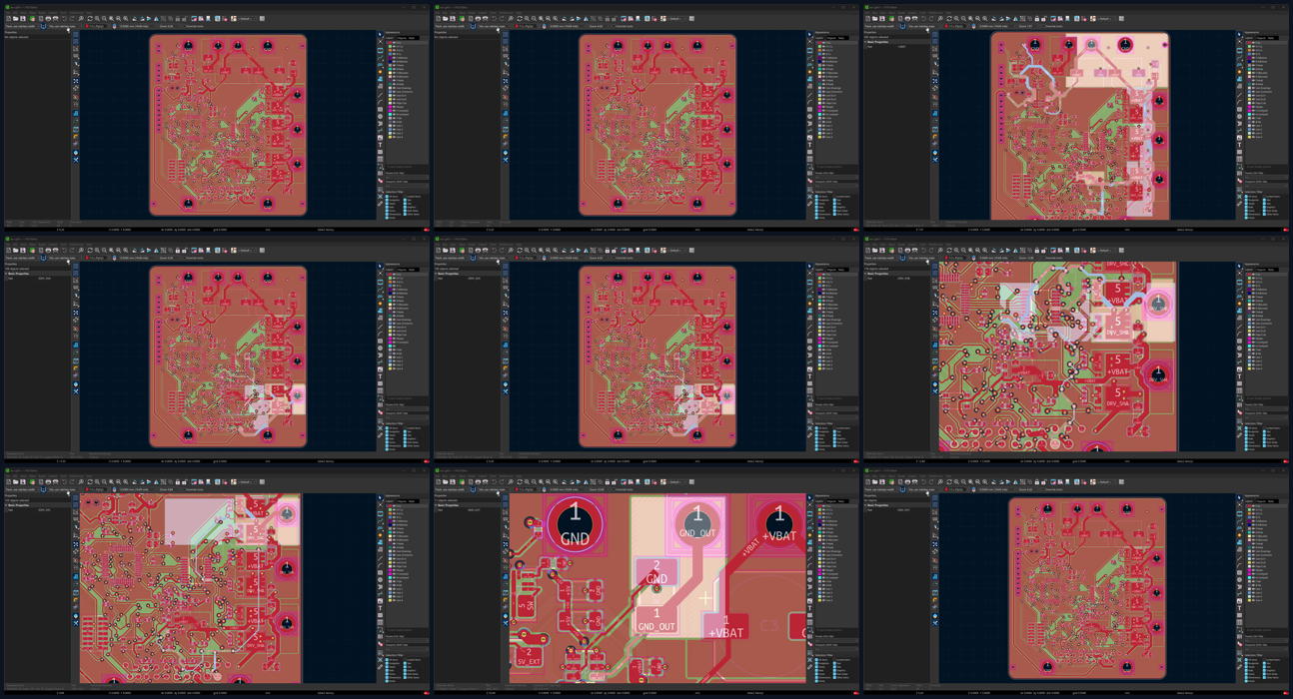Click Lock icon in top-right window toolbar
The width and height of the screenshot is (1293, 699).
click(x=1037, y=18)
